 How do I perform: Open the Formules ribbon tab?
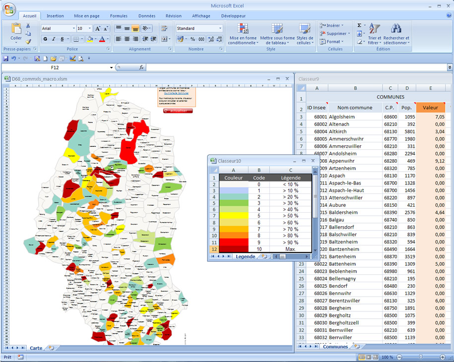[x=119, y=16]
